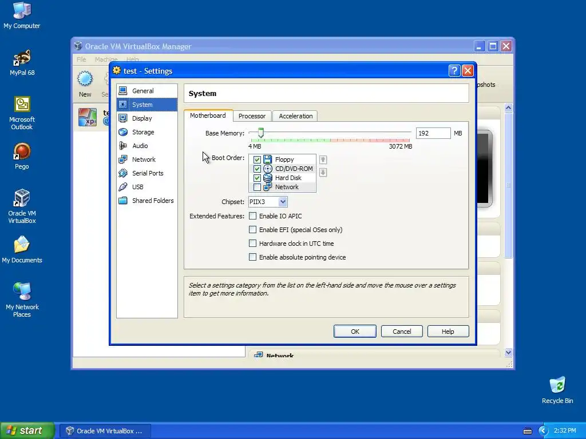586x439 pixels.
Task: Click the Base Memory MB input field
Action: pos(433,133)
